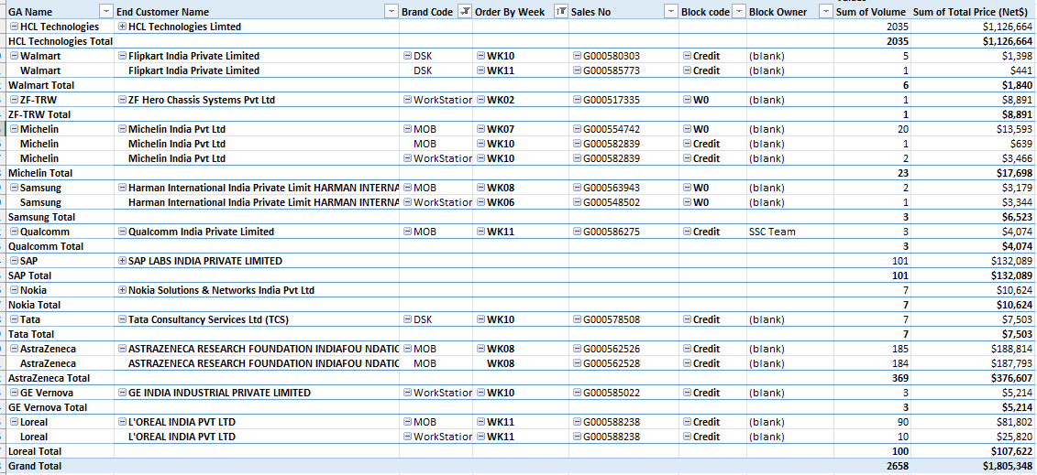Open the End Customer Name filter dropdown

click(x=392, y=11)
